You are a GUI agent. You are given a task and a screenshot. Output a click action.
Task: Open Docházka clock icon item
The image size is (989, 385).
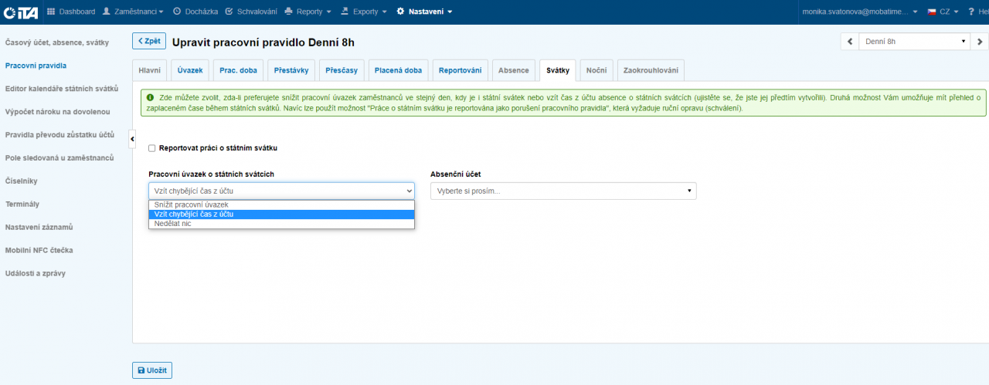[x=177, y=12]
